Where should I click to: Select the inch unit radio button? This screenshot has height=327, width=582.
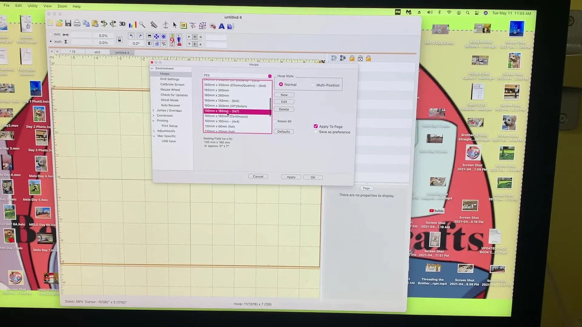tap(50, 41)
